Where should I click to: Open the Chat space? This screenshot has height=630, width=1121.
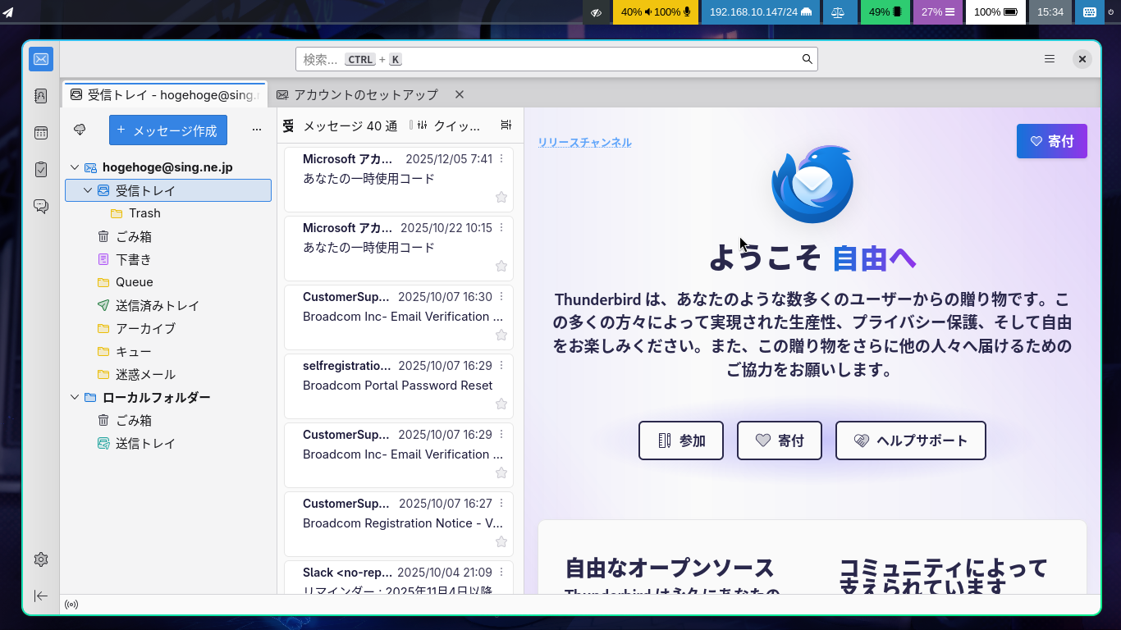click(x=41, y=206)
